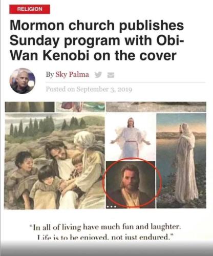The image size is (213, 256).
Task: Click the red RELIGION category tag
Action: point(30,9)
